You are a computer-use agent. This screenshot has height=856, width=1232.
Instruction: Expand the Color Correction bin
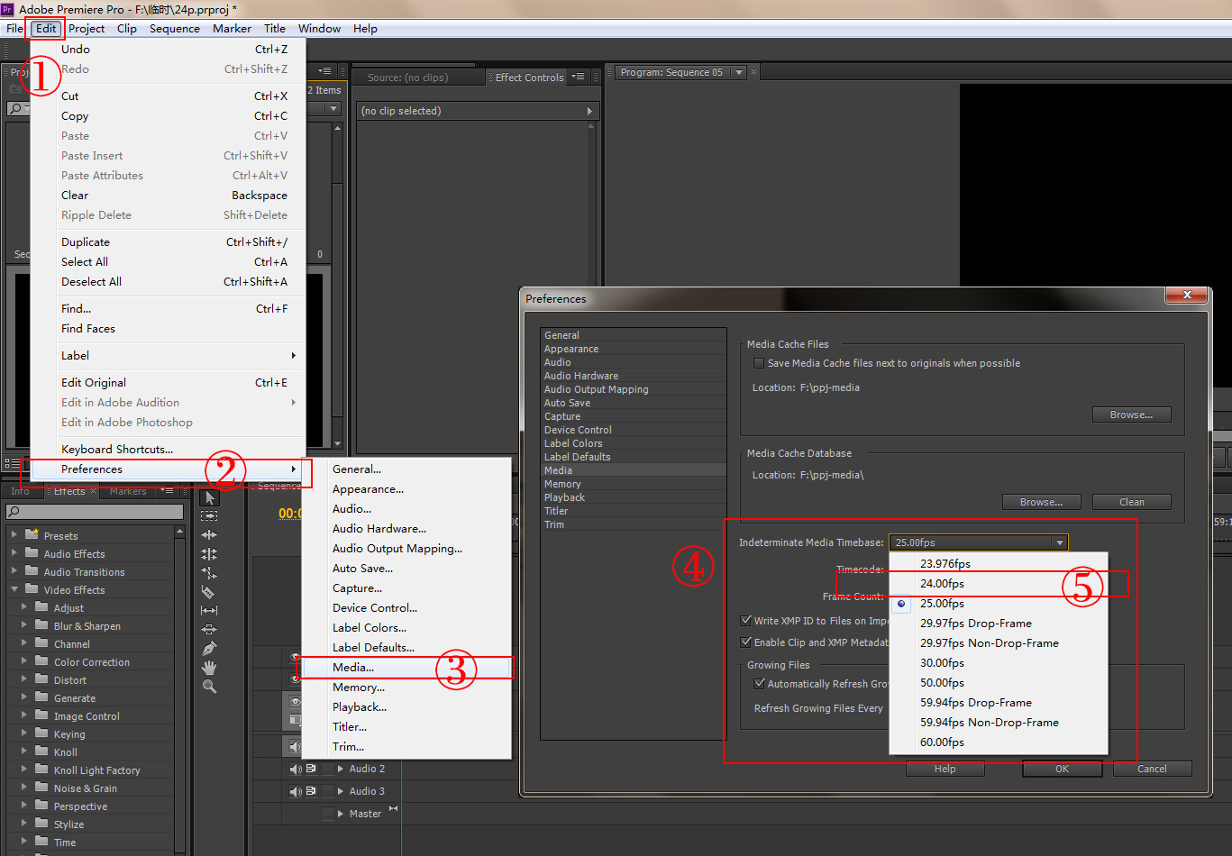(x=24, y=661)
